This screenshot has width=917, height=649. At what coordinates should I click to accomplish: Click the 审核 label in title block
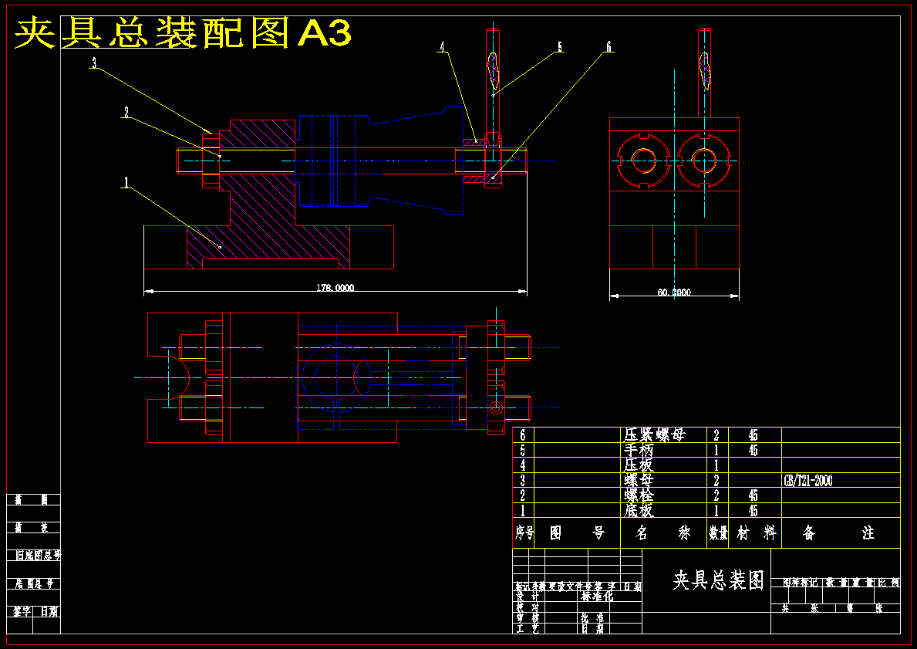pos(528,618)
